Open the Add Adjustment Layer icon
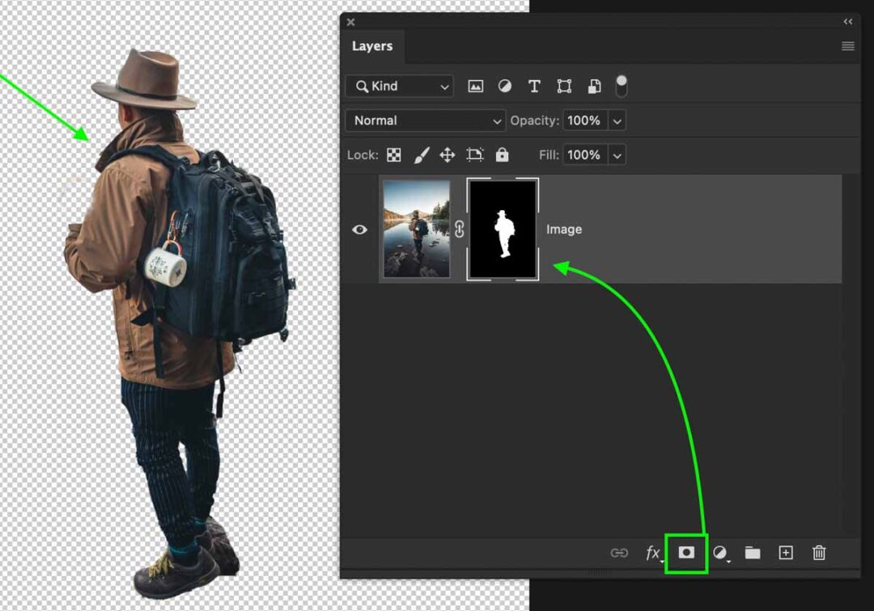Screen dimensions: 874x611 (x=719, y=553)
